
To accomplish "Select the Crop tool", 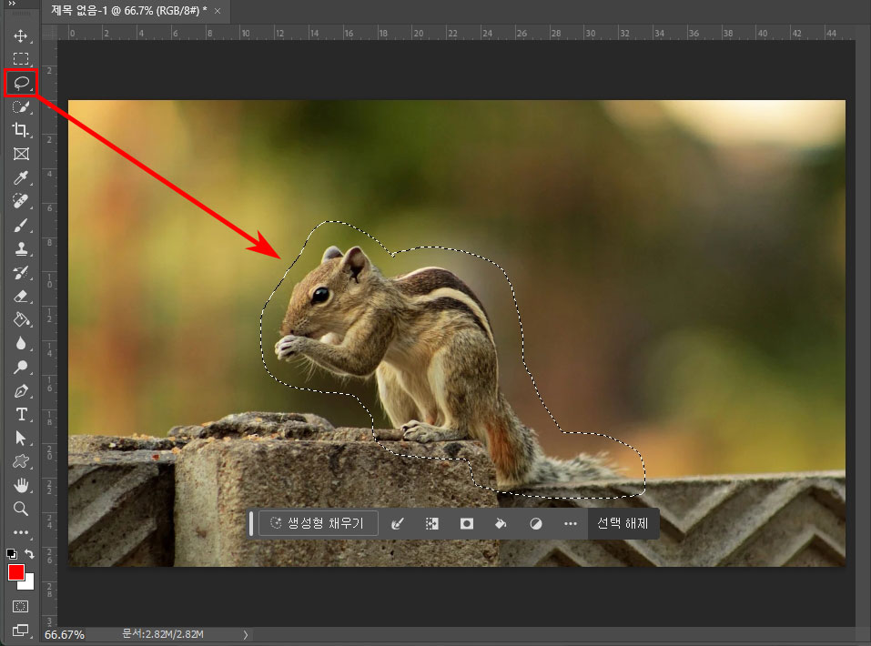I will (x=21, y=130).
